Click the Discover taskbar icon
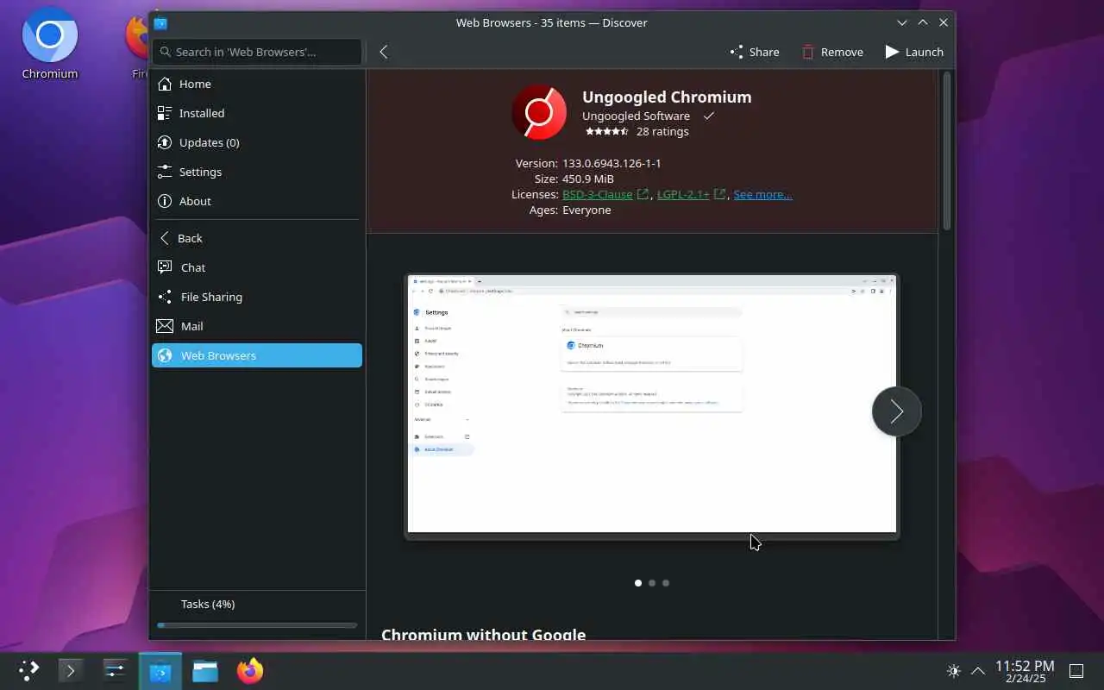The height and width of the screenshot is (690, 1104). (x=160, y=670)
